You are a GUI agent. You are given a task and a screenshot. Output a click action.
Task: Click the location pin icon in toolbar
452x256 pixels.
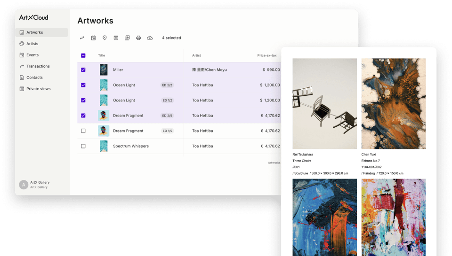point(105,38)
